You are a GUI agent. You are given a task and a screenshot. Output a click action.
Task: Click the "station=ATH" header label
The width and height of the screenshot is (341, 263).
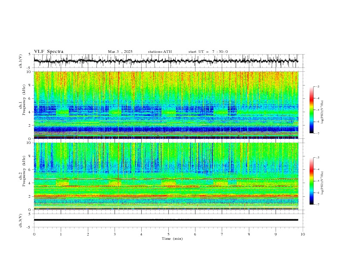[160, 52]
